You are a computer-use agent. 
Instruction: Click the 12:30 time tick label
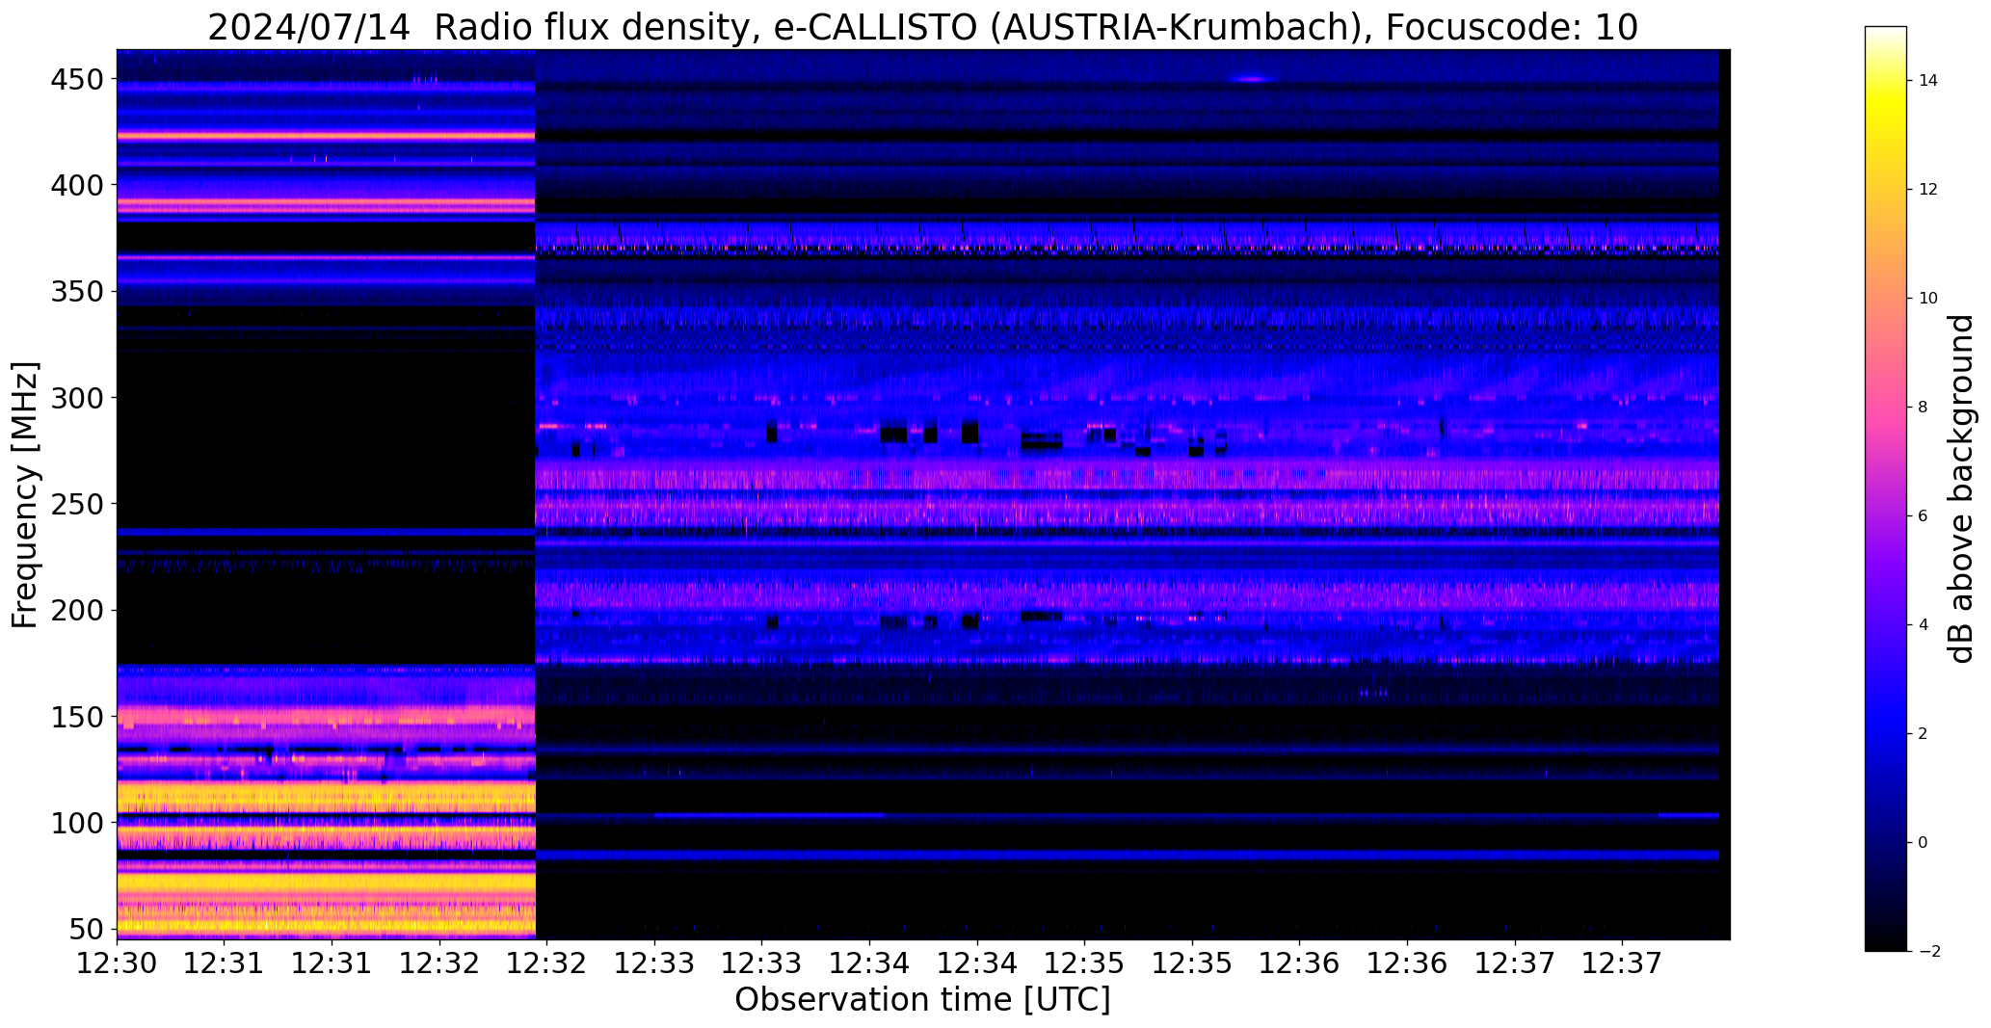click(x=118, y=962)
